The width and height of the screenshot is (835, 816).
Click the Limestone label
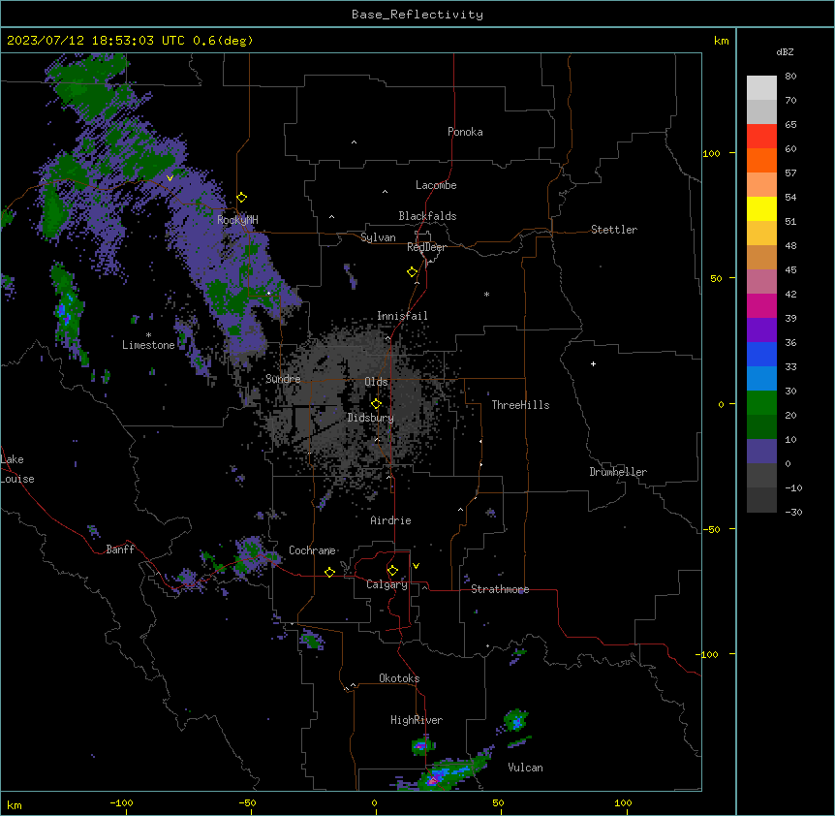pyautogui.click(x=148, y=345)
